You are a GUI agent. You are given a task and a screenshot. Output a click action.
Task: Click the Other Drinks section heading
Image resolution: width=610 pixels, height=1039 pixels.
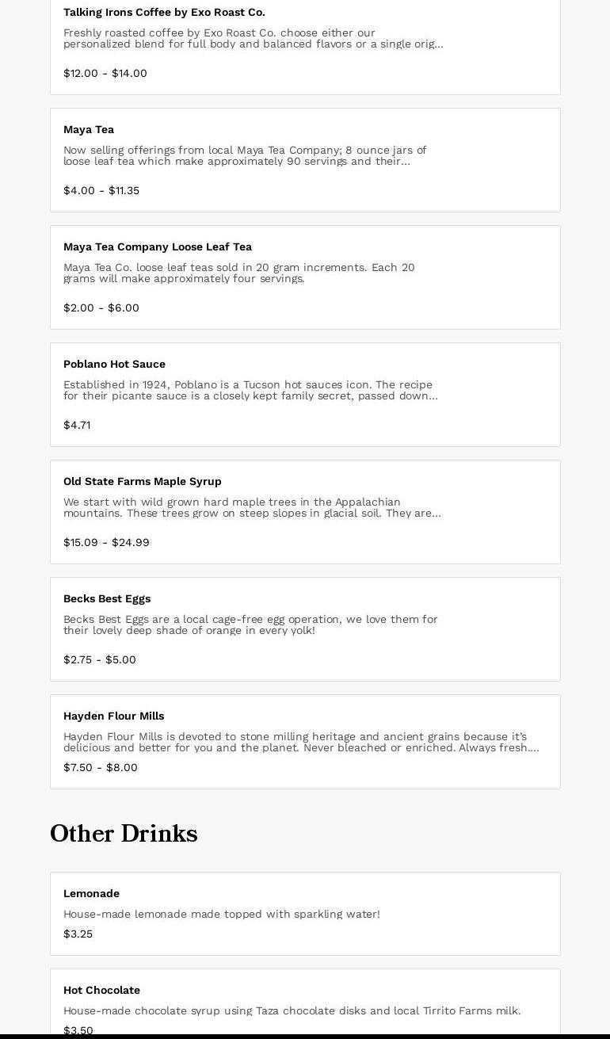pos(124,834)
